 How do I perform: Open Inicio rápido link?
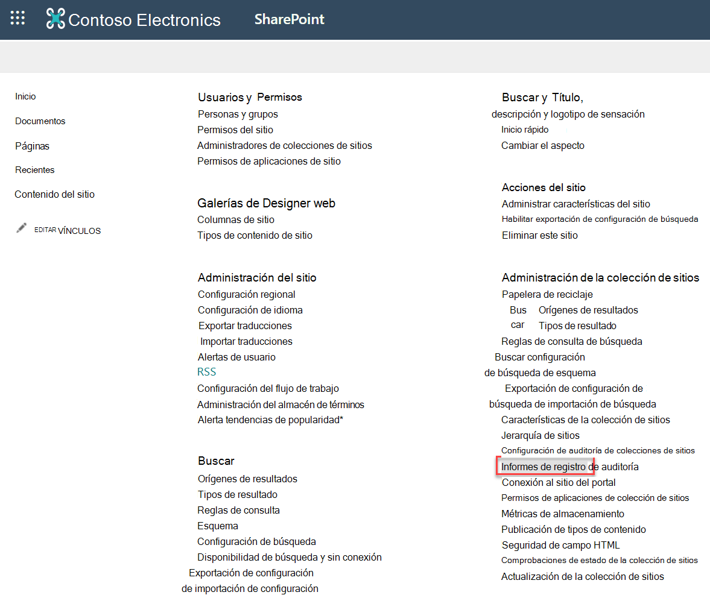(525, 130)
